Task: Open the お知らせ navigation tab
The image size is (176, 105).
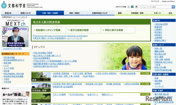Action: pos(8,13)
